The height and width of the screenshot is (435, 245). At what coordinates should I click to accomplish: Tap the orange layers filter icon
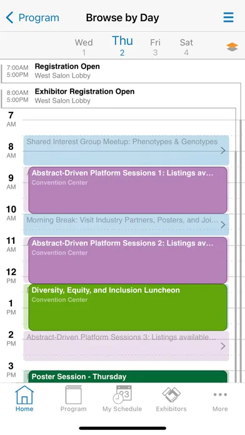tap(232, 47)
